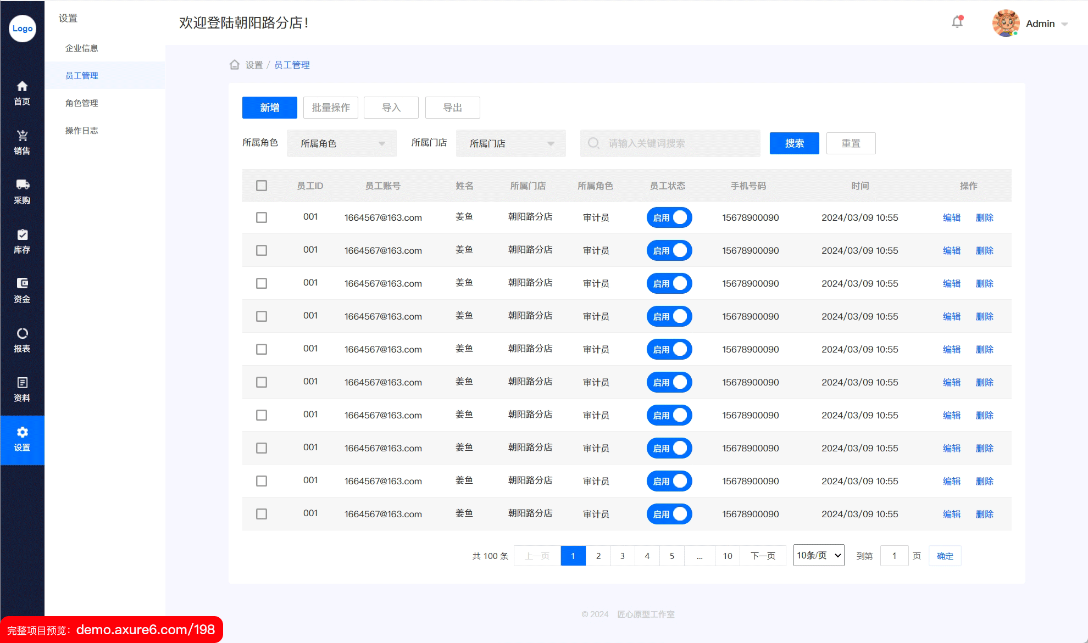Click the Logo badge
Viewport: 1088px width, 643px height.
[x=23, y=29]
